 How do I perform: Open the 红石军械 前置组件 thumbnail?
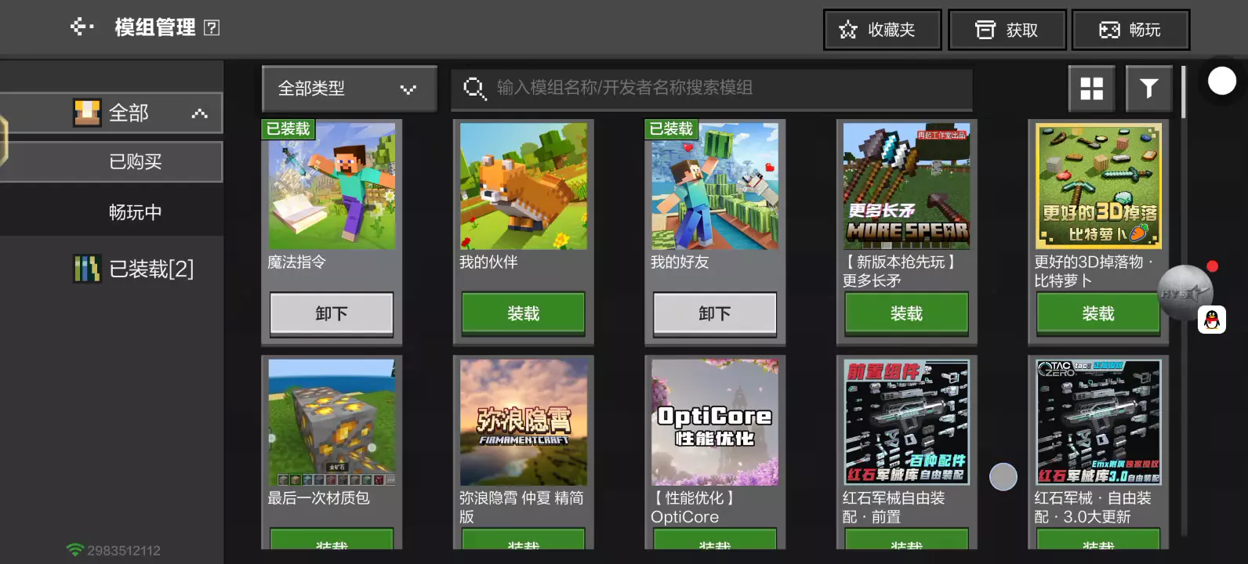906,422
